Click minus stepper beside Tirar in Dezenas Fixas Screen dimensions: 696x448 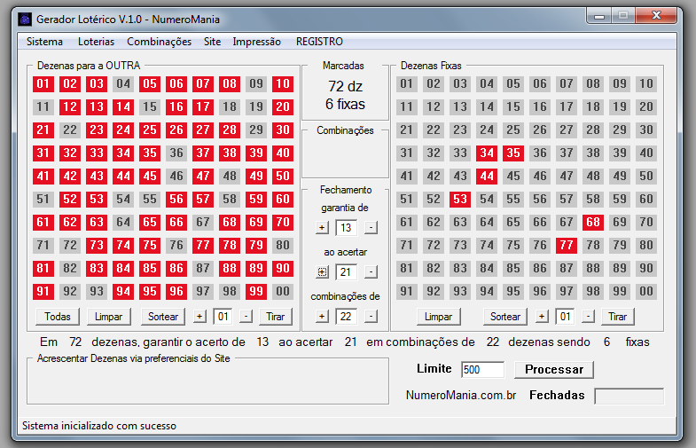click(x=588, y=317)
